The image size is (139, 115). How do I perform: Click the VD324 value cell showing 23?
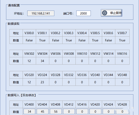point(42,82)
